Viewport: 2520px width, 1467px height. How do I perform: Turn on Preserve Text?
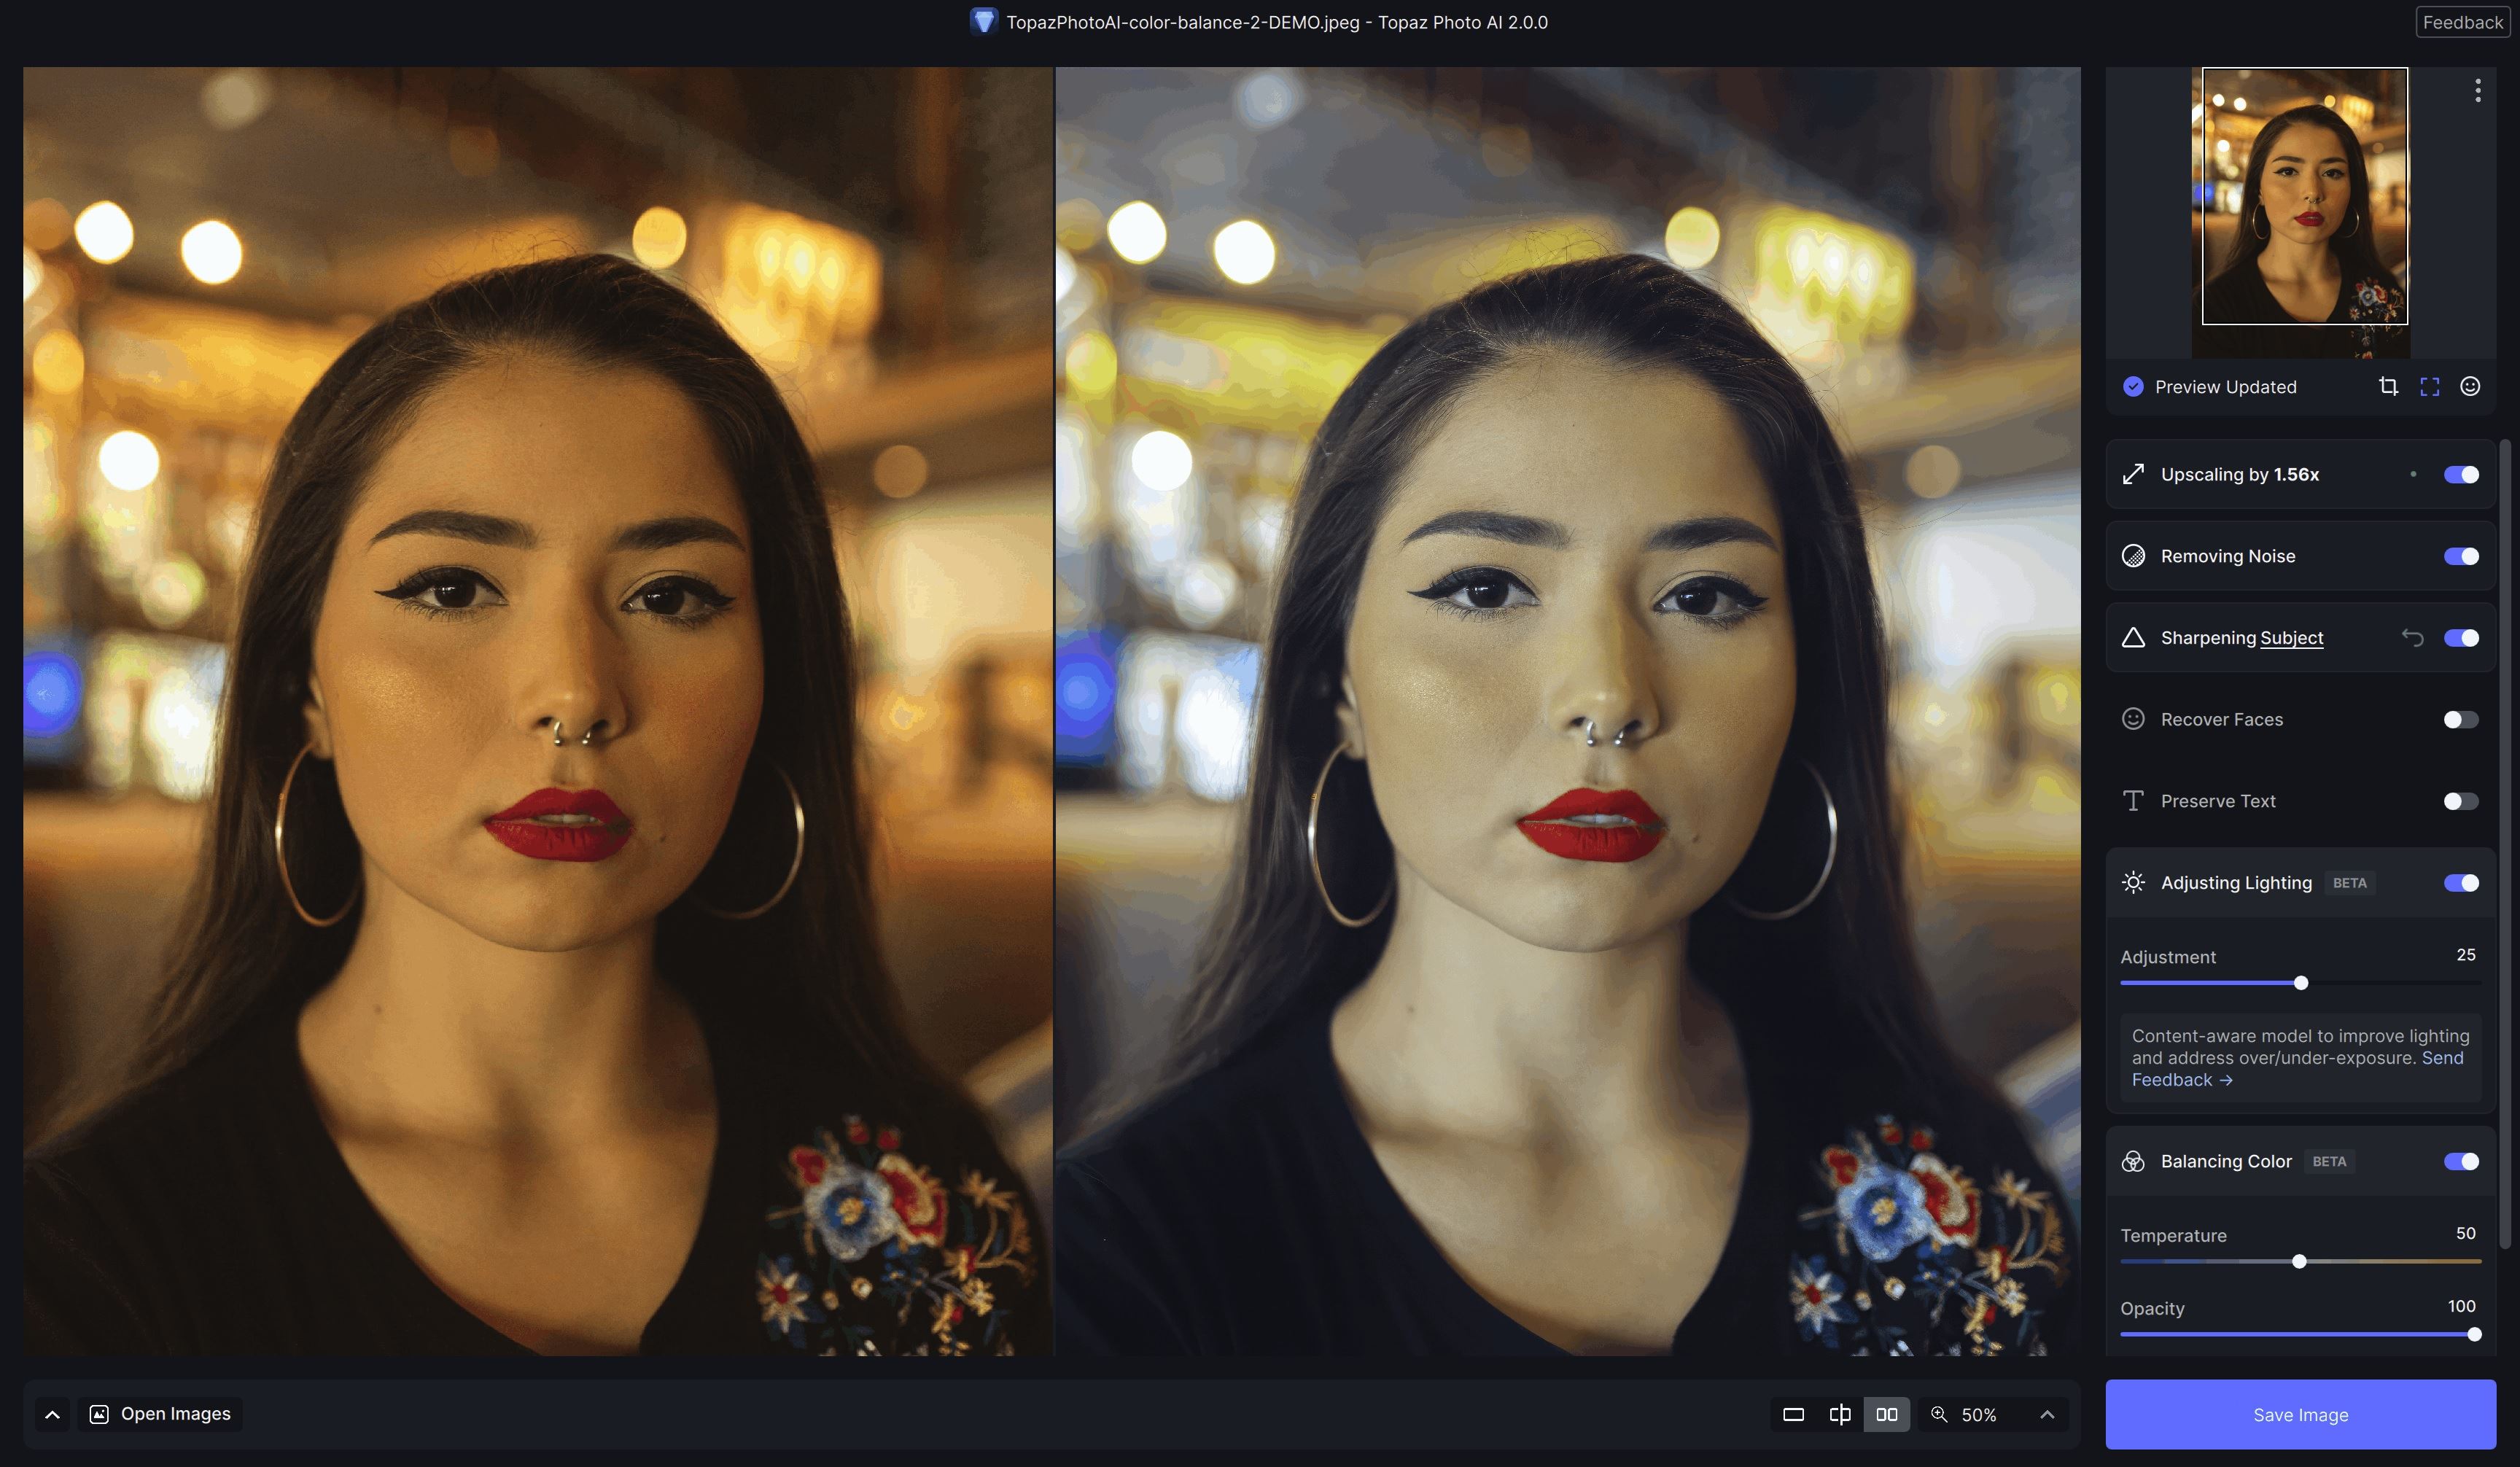pos(2460,800)
